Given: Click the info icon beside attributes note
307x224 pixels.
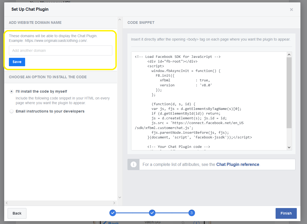Looking at the screenshot, I should click(x=133, y=165).
